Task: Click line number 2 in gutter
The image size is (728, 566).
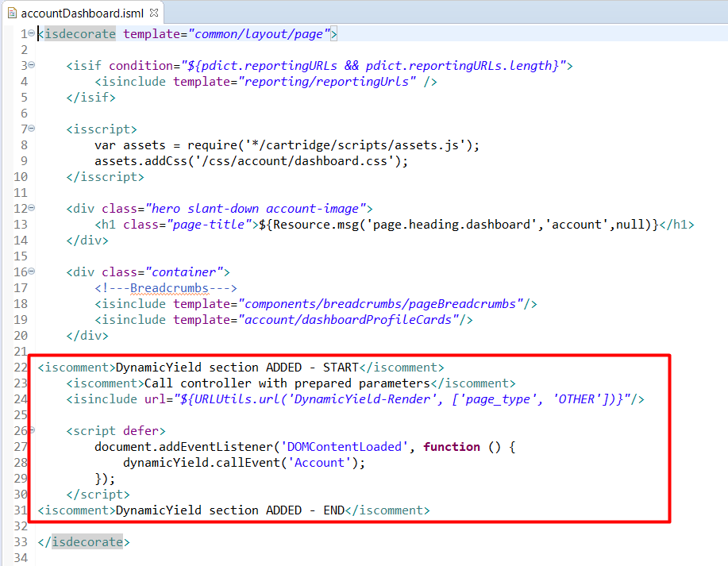Action: [x=24, y=50]
